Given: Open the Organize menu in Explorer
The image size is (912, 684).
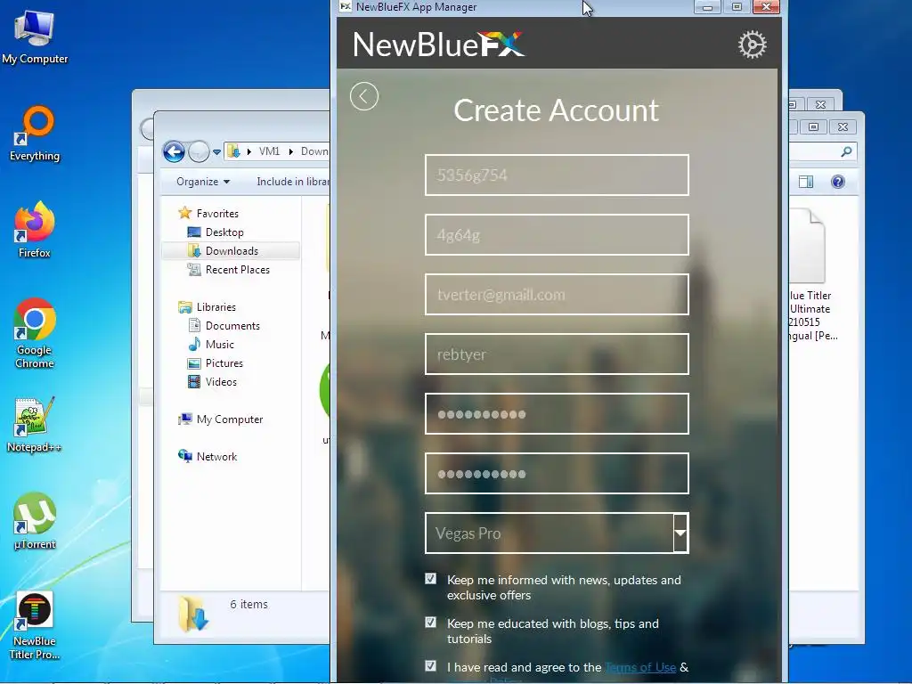Looking at the screenshot, I should click(x=203, y=182).
